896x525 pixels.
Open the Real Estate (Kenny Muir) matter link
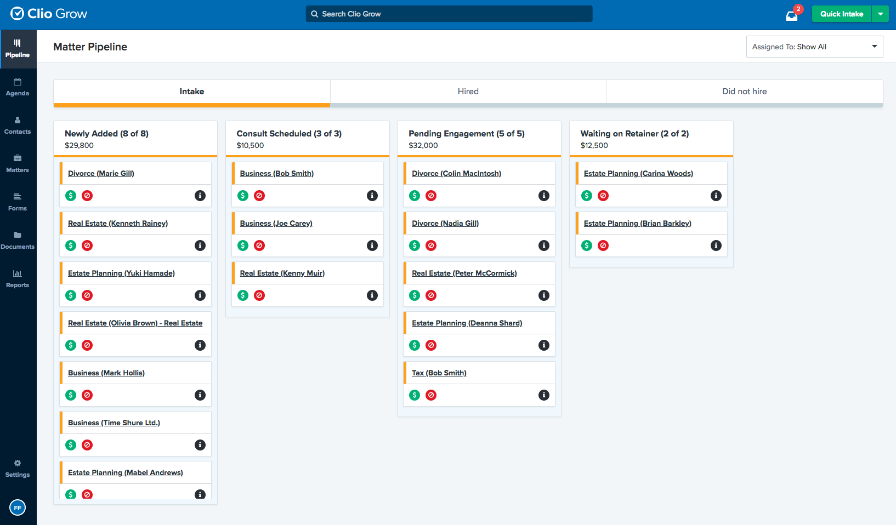[x=282, y=273]
